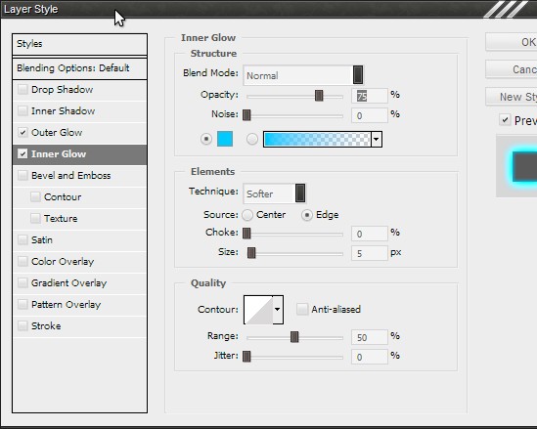Open the Styles list entry
Image resolution: width=537 pixels, height=429 pixels.
pos(79,44)
